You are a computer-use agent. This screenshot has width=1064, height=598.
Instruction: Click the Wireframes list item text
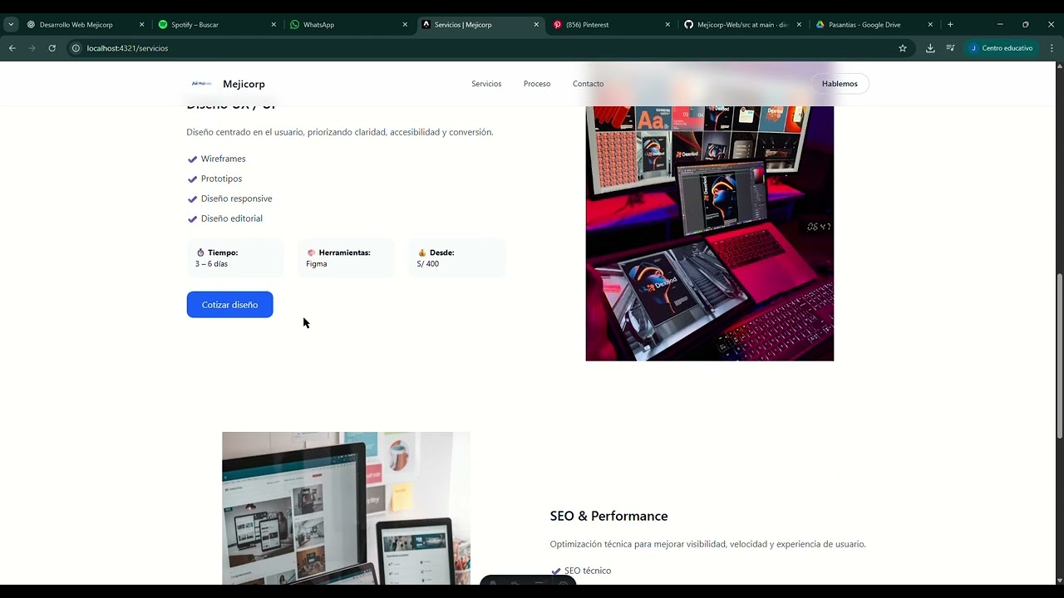coord(223,159)
